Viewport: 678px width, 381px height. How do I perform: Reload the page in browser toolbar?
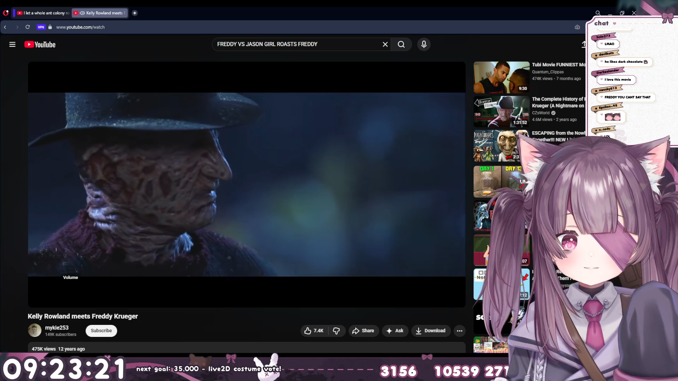coord(28,27)
